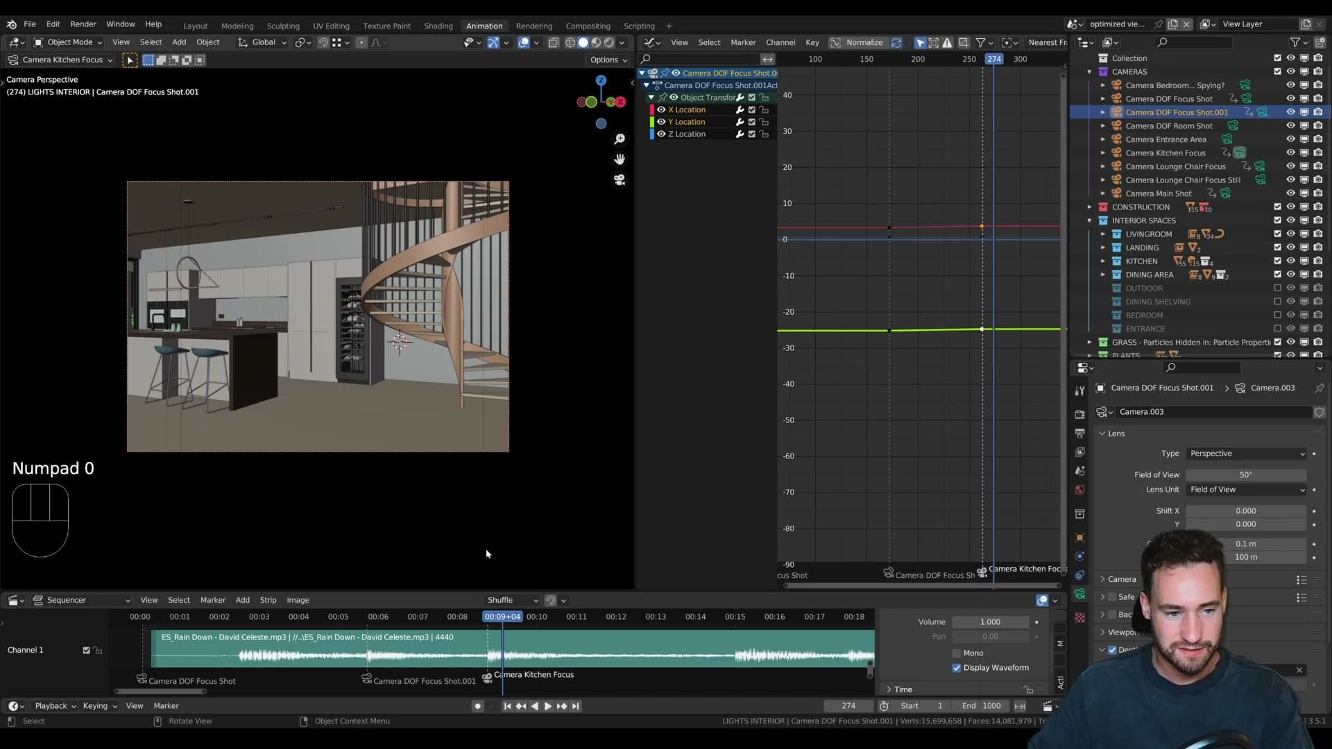Click the Volume 1.000 slider
1332x749 pixels.
click(990, 622)
